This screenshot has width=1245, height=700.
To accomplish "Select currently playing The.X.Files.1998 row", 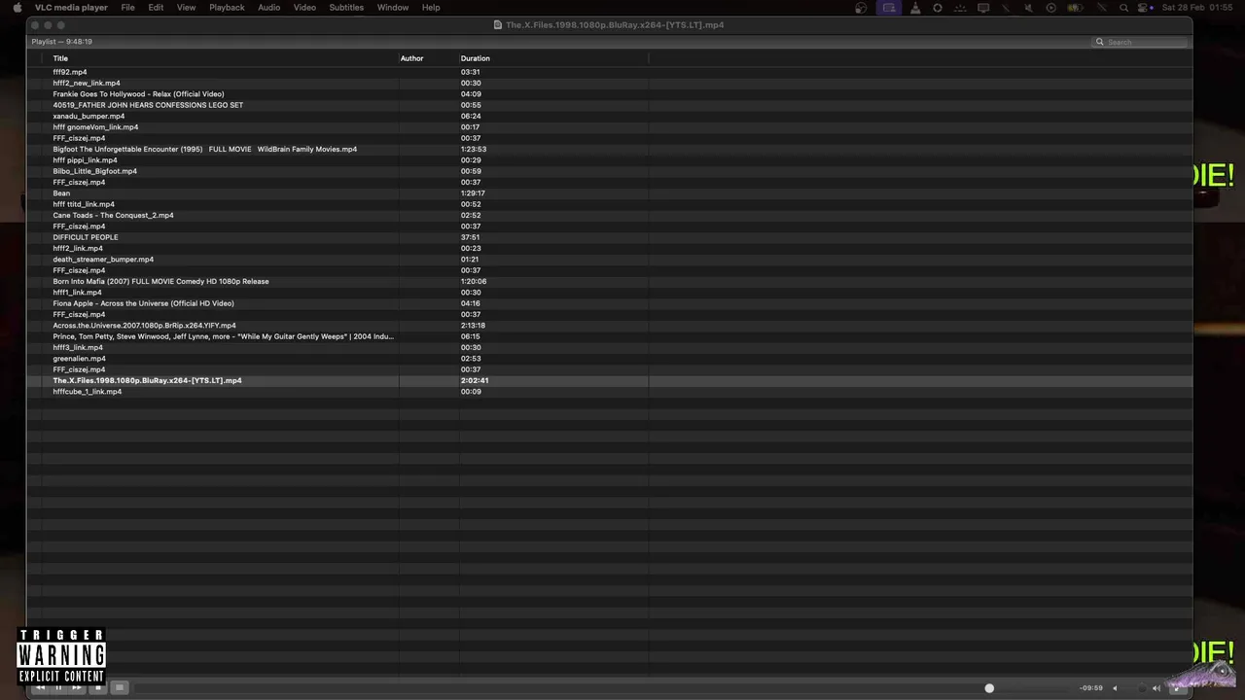I will [x=147, y=380].
